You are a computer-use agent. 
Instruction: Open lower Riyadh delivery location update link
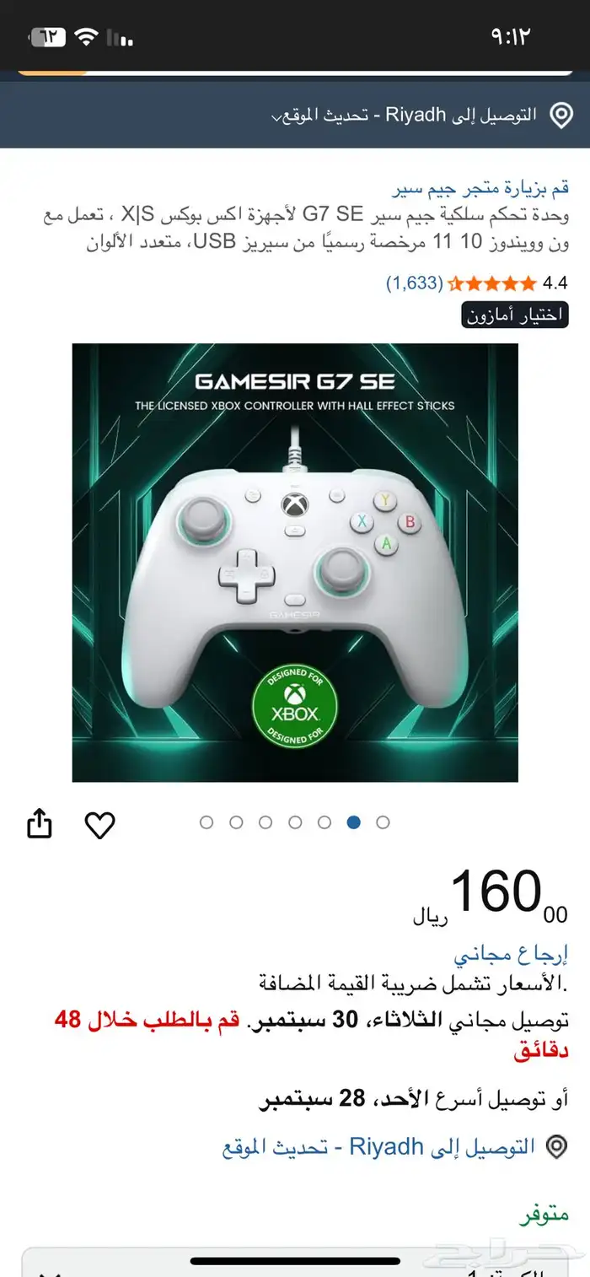[x=379, y=1147]
